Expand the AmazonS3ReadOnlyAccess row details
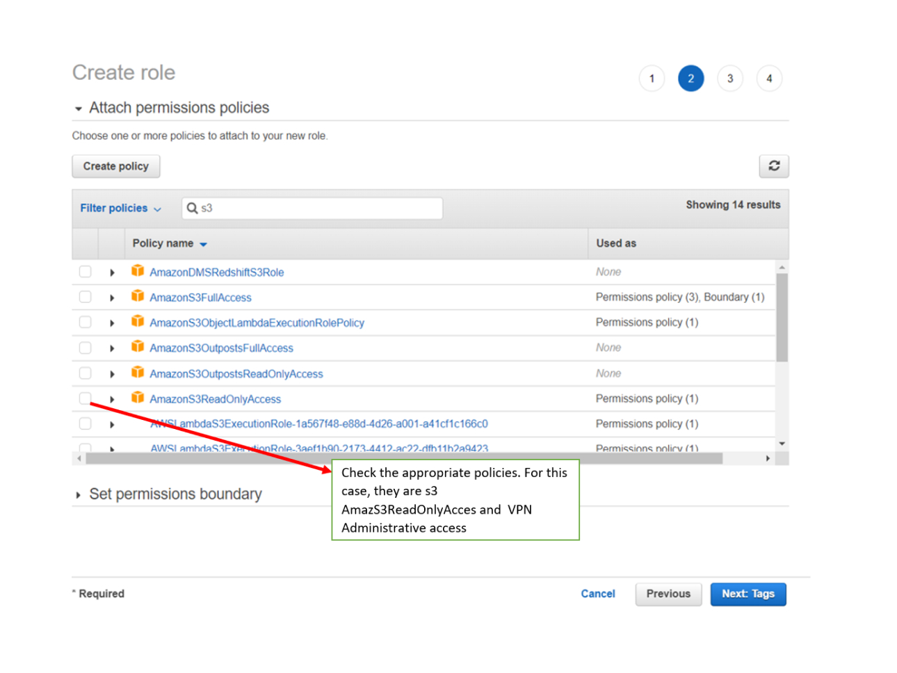The width and height of the screenshot is (897, 673). pos(112,399)
